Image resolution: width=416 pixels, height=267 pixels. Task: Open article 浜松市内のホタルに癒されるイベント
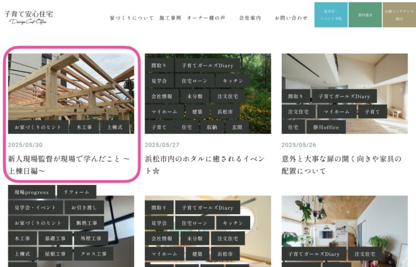pyautogui.click(x=205, y=165)
